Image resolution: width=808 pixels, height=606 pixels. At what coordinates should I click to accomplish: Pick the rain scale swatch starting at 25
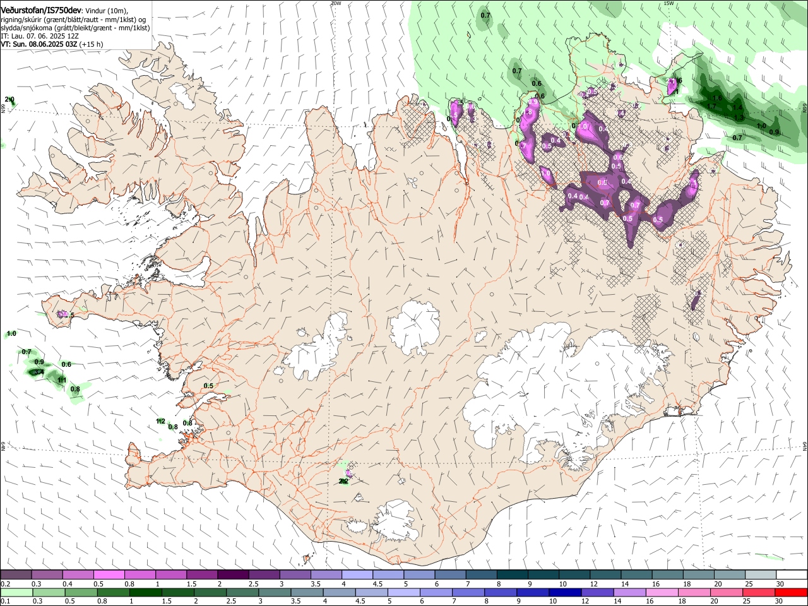757,592
